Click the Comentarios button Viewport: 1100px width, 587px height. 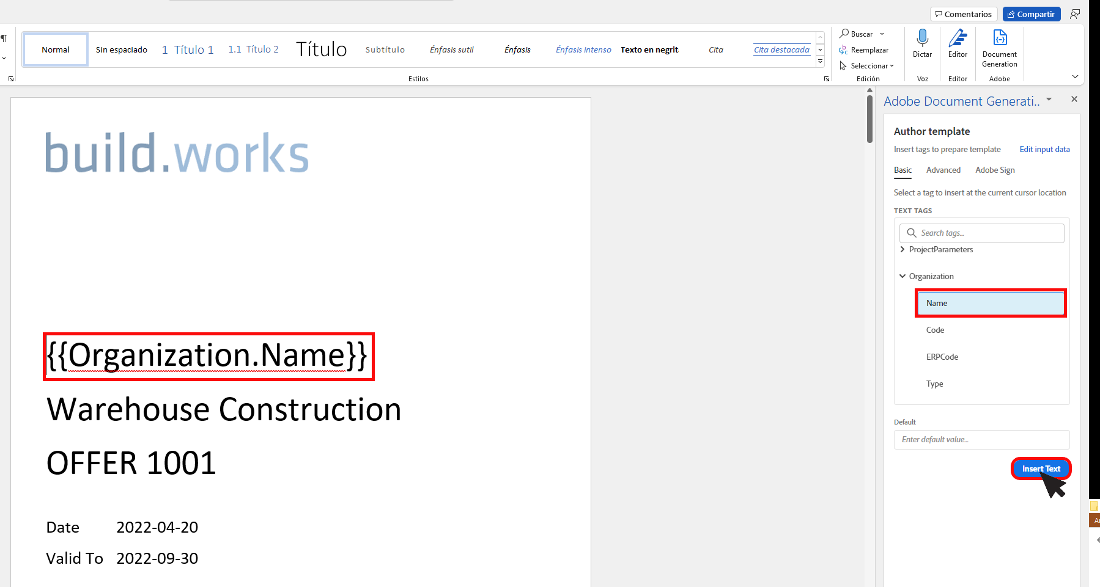pos(964,14)
